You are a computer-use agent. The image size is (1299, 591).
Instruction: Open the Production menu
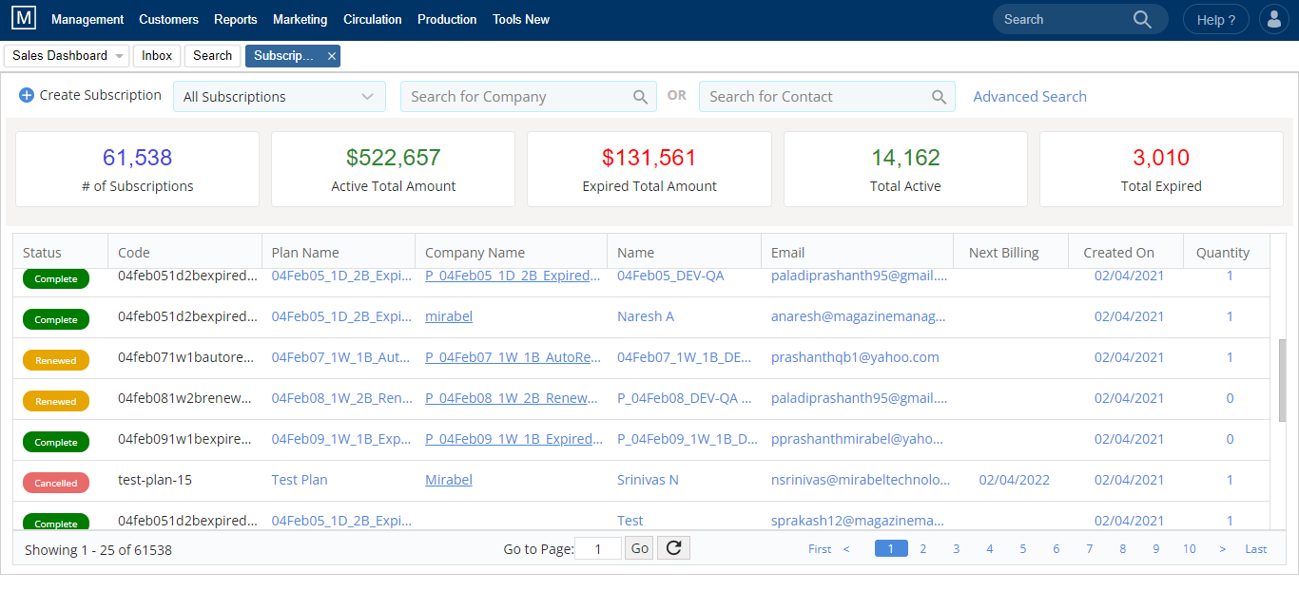(x=447, y=19)
